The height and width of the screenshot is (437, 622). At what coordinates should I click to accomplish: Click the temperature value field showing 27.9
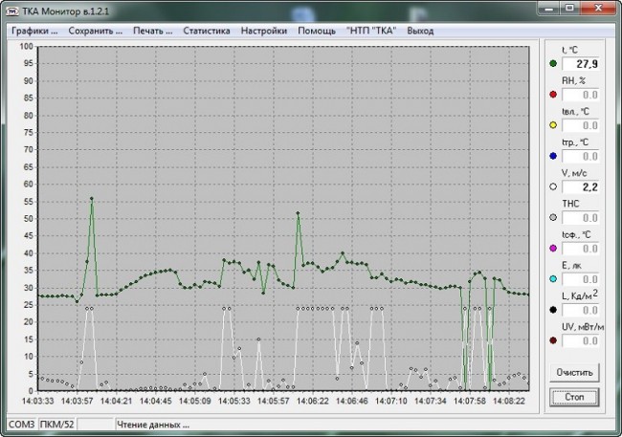[581, 64]
